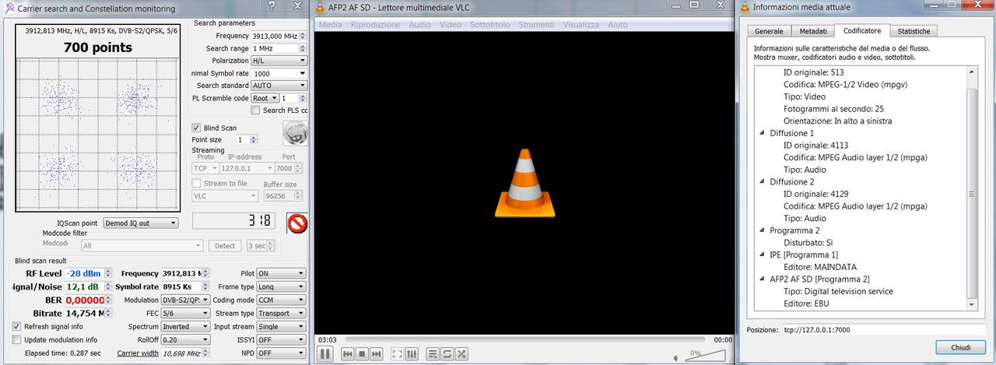Enable Update modulation info checkbox
Image resolution: width=996 pixels, height=365 pixels.
[17, 339]
